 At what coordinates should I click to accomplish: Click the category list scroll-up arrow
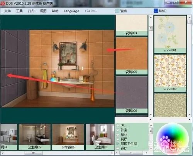151,125
